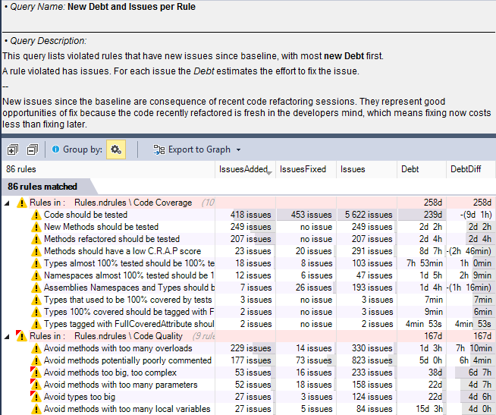Click the Collapse All icon in toolbar
The height and width of the screenshot is (415, 496).
point(32,149)
